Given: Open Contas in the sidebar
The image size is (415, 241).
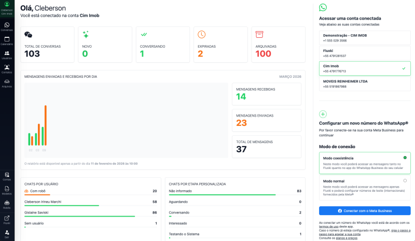Looking at the screenshot, I should pyautogui.click(x=7, y=176).
